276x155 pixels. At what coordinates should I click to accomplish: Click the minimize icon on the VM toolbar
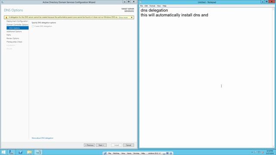pos(164,153)
